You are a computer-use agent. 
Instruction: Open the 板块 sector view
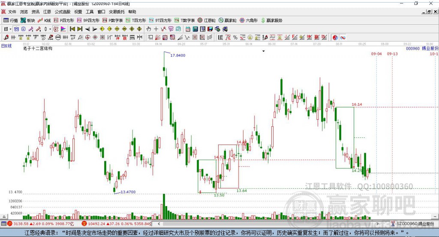coord(28,21)
